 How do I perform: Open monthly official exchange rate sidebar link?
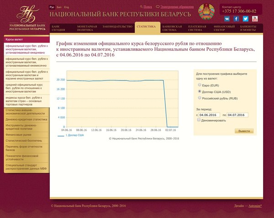tap(27, 62)
